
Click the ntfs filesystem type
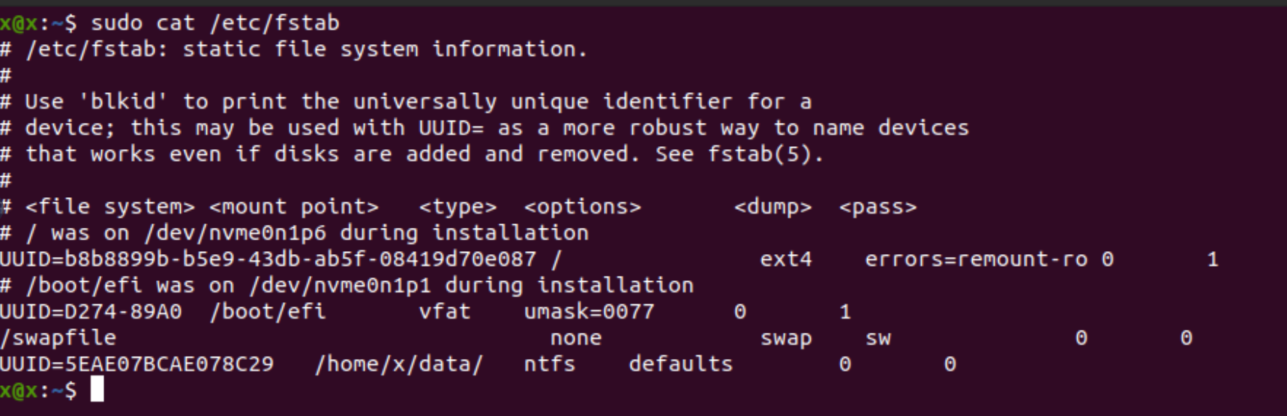pos(550,364)
